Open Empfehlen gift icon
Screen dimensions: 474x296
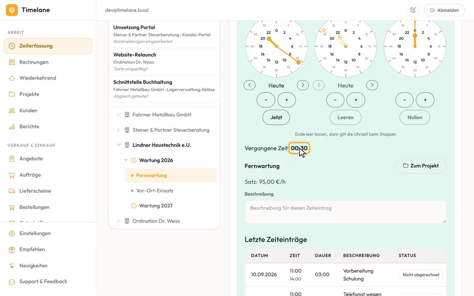(12, 250)
